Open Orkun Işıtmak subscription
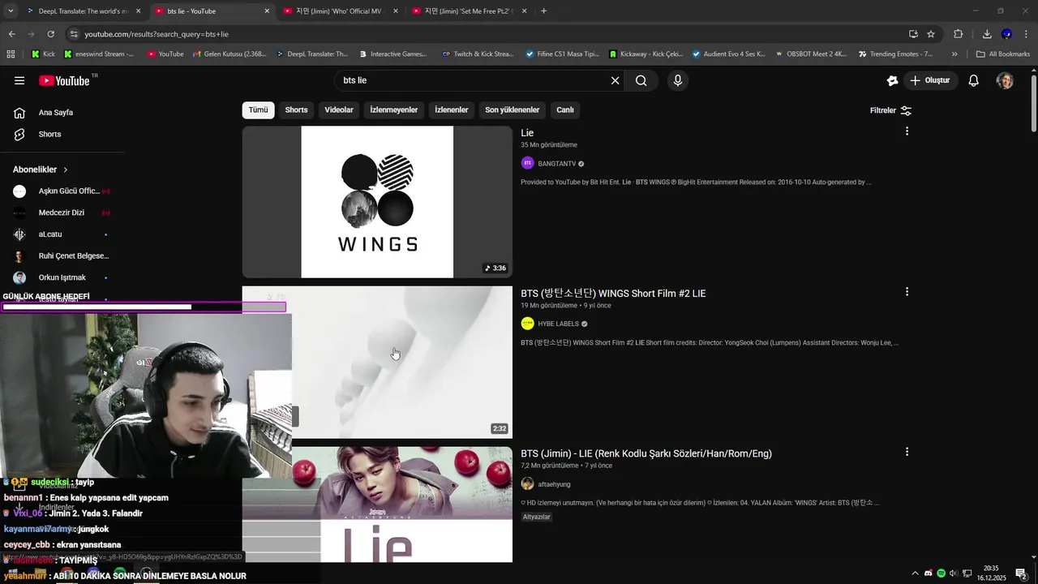 click(61, 277)
